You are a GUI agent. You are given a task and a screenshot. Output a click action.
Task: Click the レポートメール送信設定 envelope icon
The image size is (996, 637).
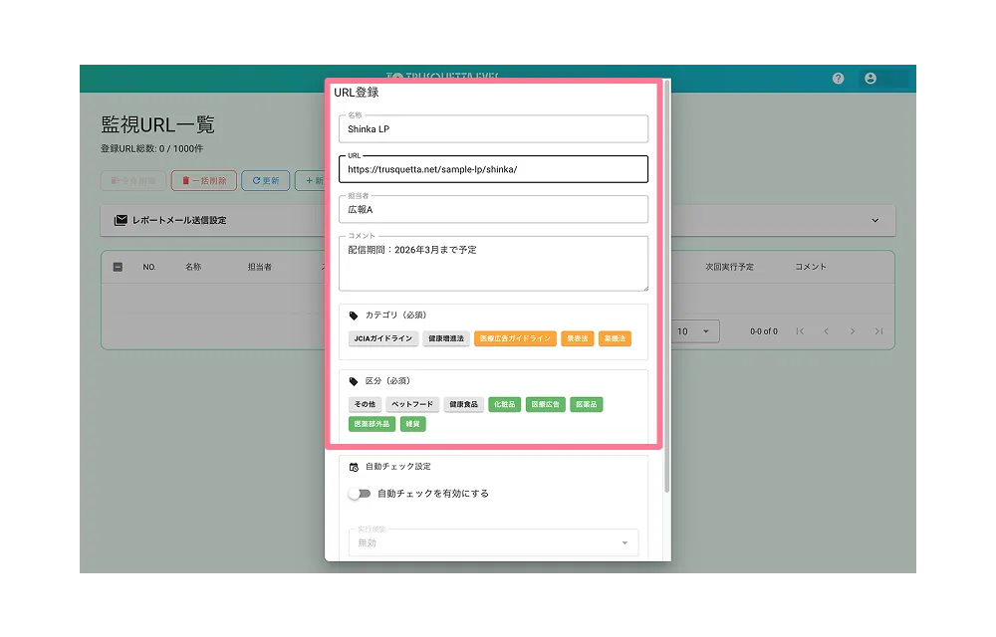tap(121, 220)
